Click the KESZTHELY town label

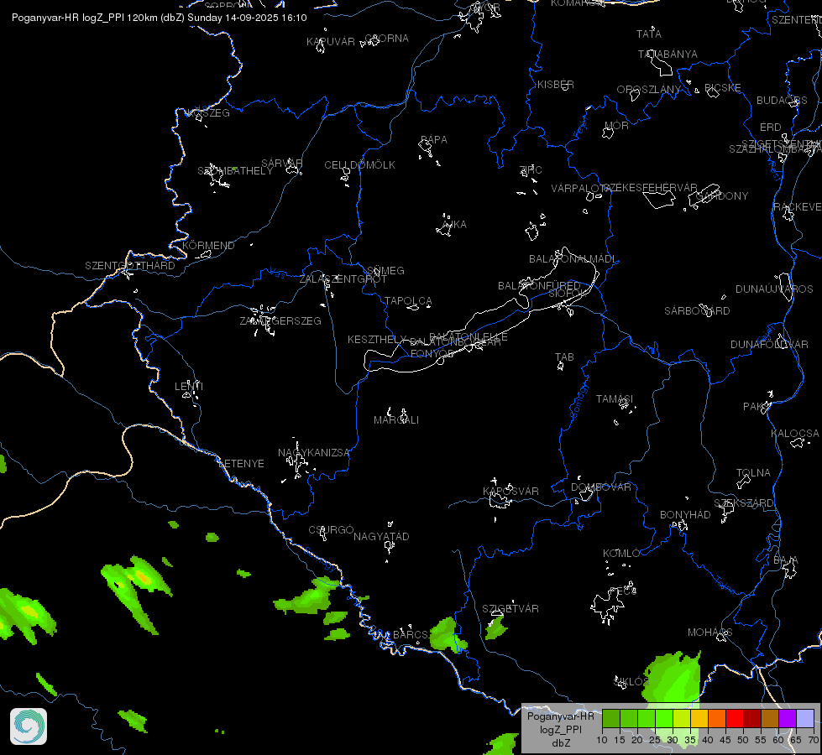click(x=377, y=340)
